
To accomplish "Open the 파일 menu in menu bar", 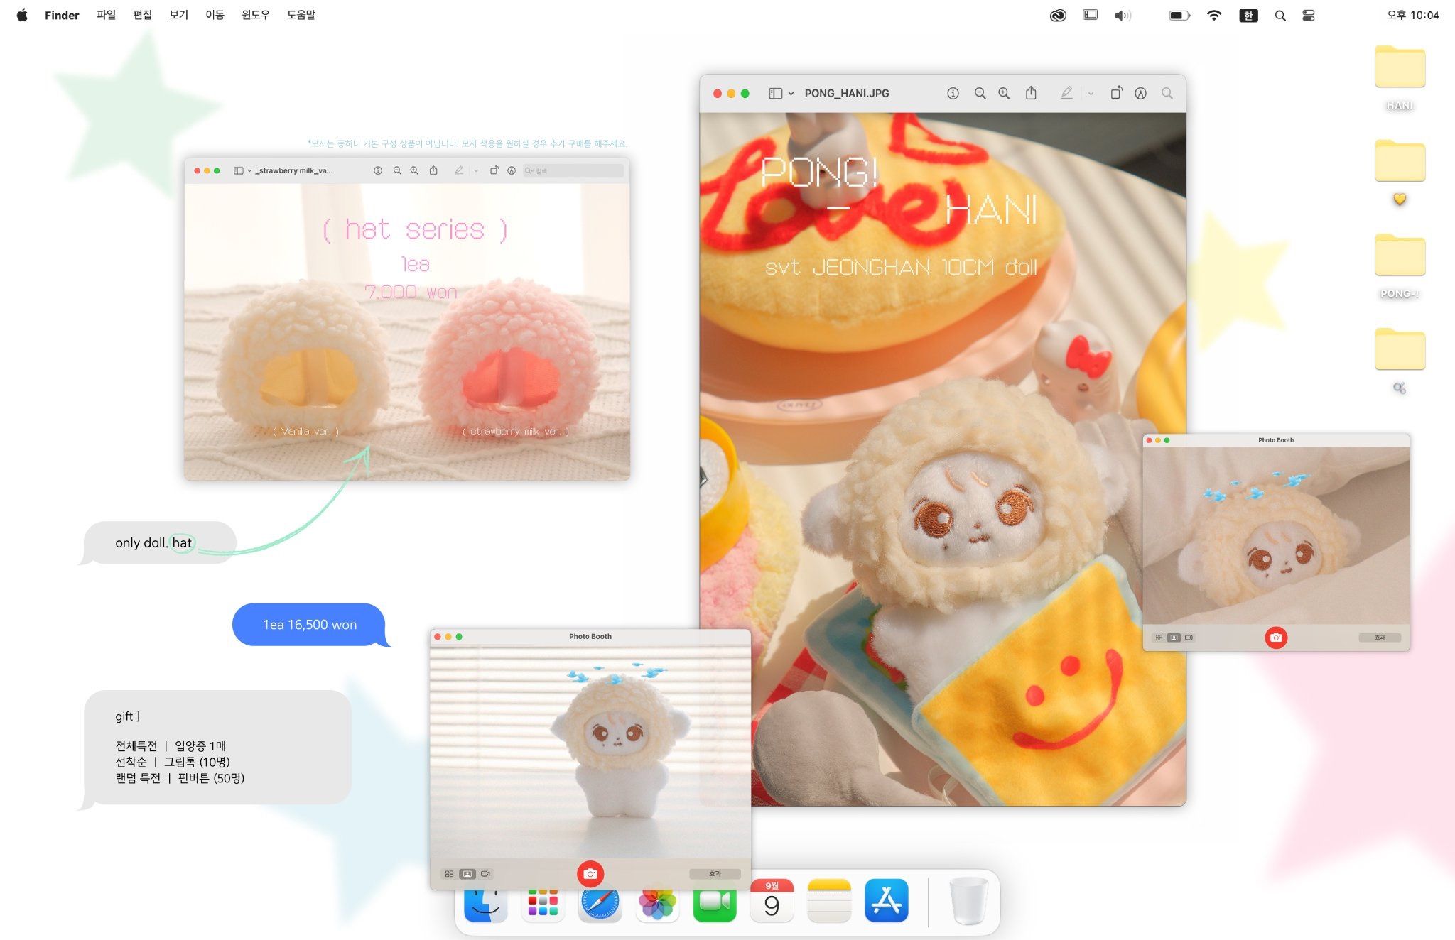I will click(x=106, y=15).
